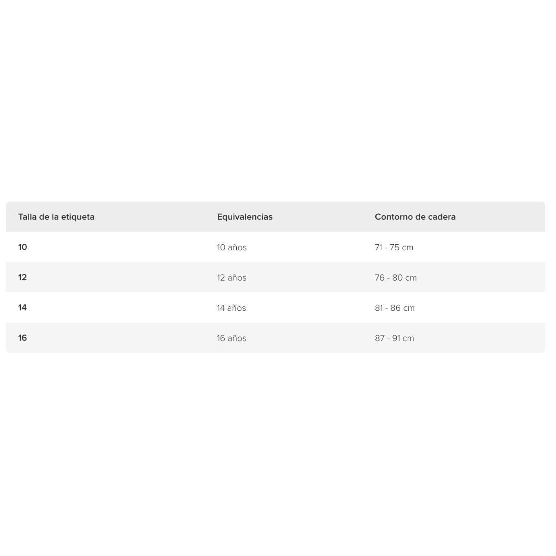Select the bold size label '10'

point(23,247)
